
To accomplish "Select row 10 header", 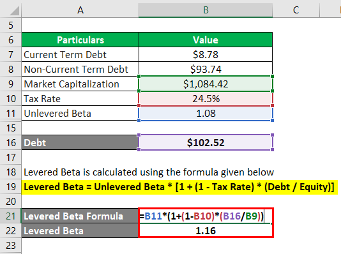I will tap(11, 99).
